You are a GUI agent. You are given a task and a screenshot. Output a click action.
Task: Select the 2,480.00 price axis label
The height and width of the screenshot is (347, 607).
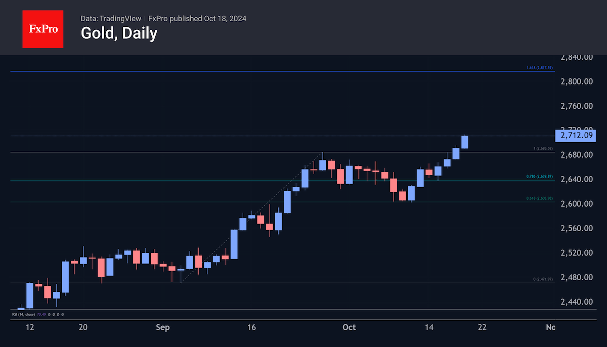coord(577,278)
